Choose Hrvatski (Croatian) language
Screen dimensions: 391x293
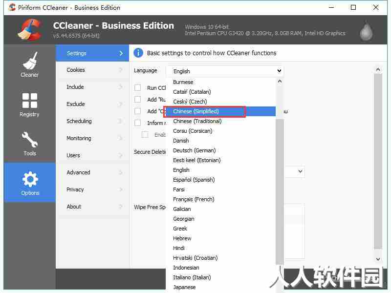coord(221,258)
